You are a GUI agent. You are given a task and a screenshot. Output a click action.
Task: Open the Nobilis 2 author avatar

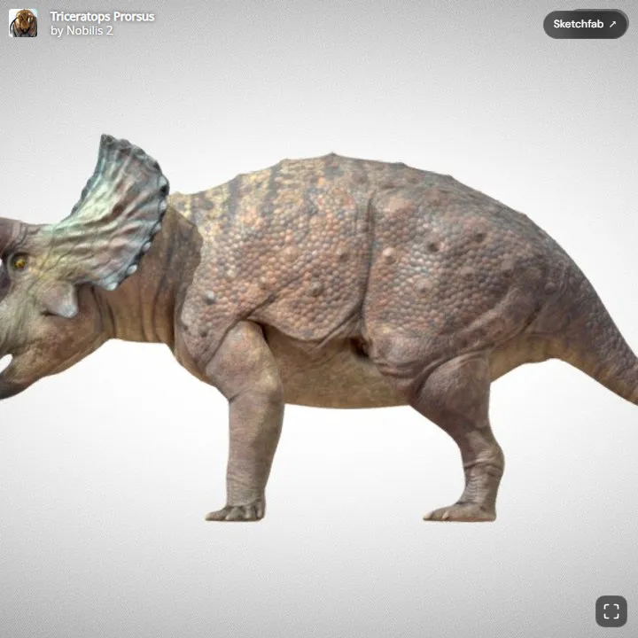coord(23,23)
